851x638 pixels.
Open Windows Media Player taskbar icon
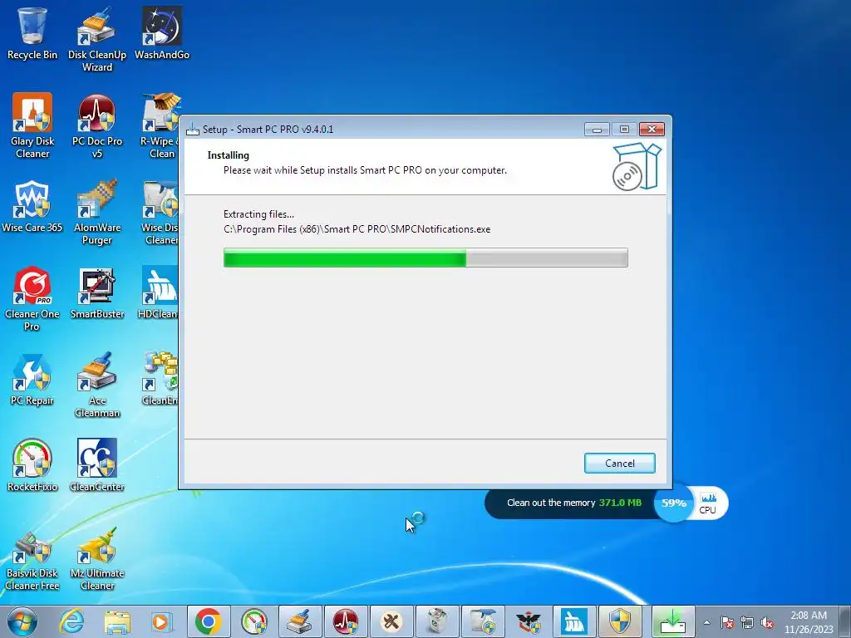pos(162,621)
